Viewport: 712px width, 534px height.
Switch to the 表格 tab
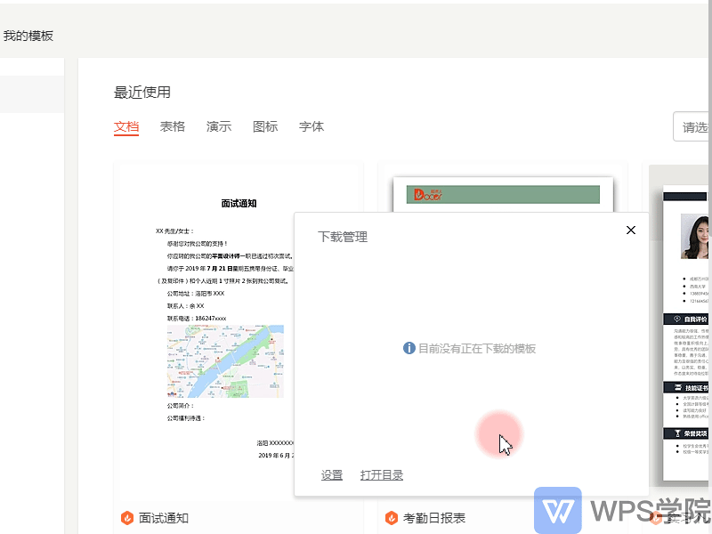coord(173,126)
